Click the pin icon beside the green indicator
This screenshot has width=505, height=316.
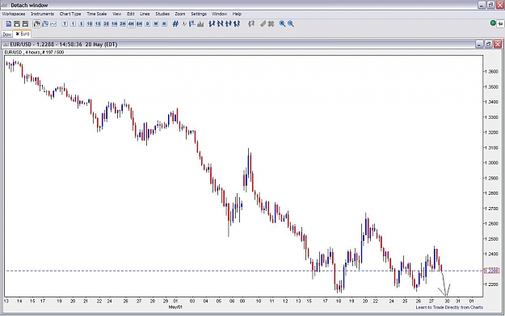500,23
